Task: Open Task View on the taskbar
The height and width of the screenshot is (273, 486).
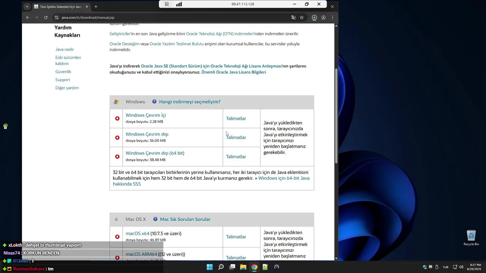Action: click(x=232, y=267)
